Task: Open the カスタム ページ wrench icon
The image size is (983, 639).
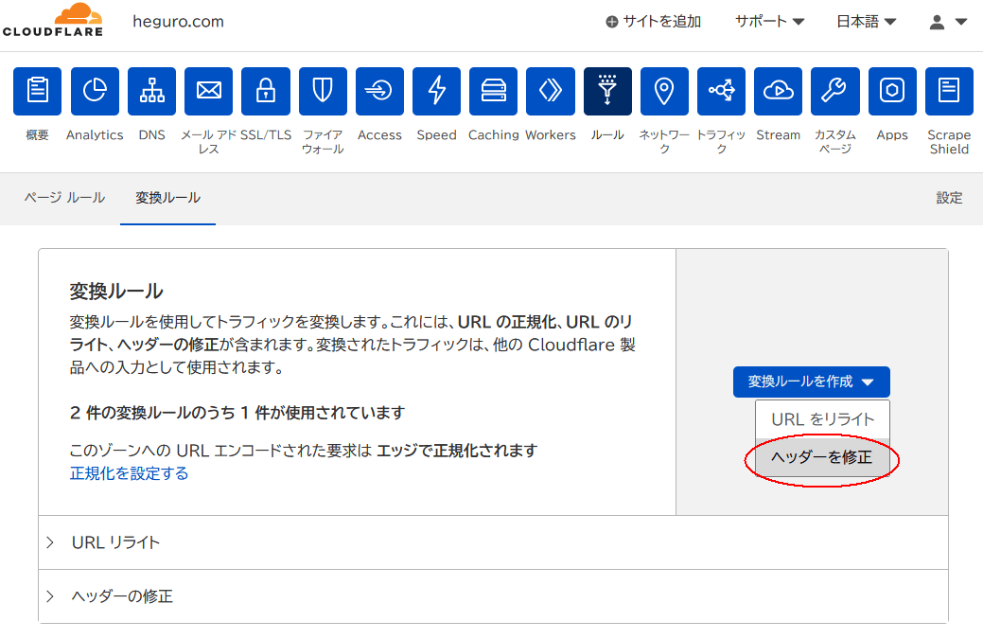Action: [x=835, y=91]
